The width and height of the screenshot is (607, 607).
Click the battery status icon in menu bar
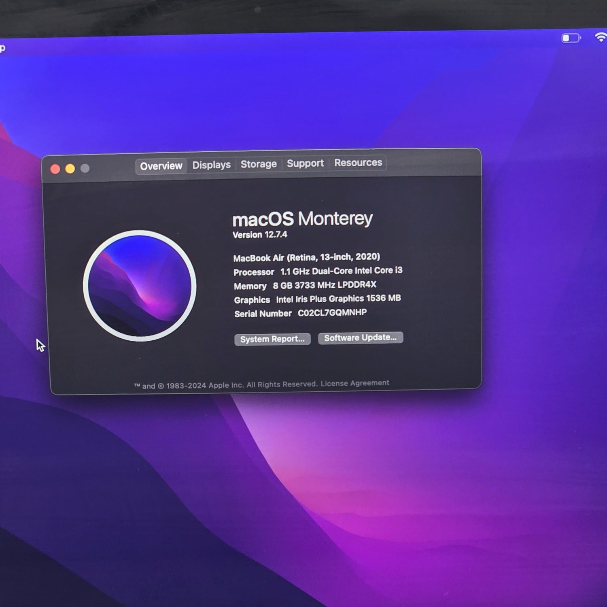tap(571, 38)
